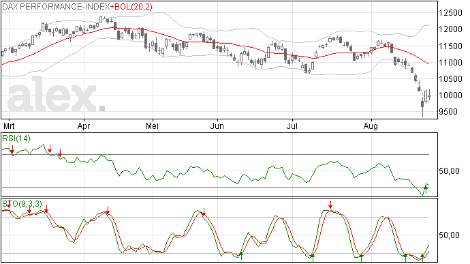Select the Jun month label

click(x=217, y=126)
